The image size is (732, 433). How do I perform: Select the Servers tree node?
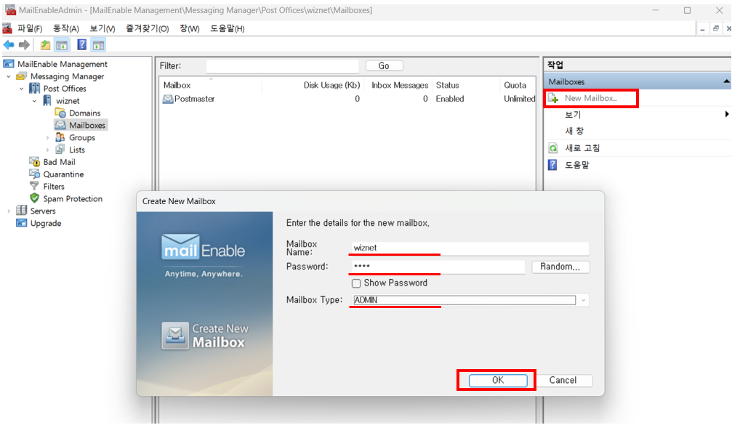click(42, 211)
